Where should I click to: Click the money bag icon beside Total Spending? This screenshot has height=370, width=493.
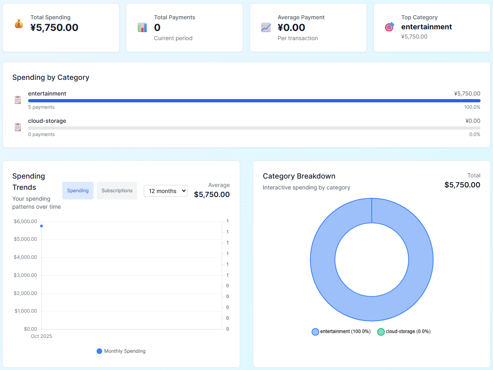(19, 24)
